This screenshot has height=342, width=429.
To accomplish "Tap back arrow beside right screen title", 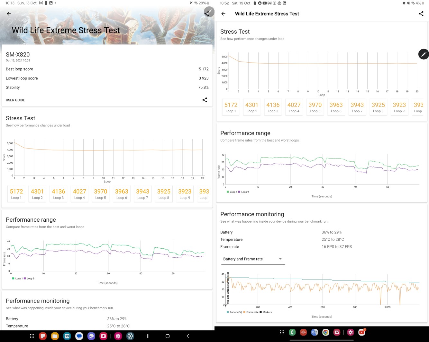I will tap(223, 14).
